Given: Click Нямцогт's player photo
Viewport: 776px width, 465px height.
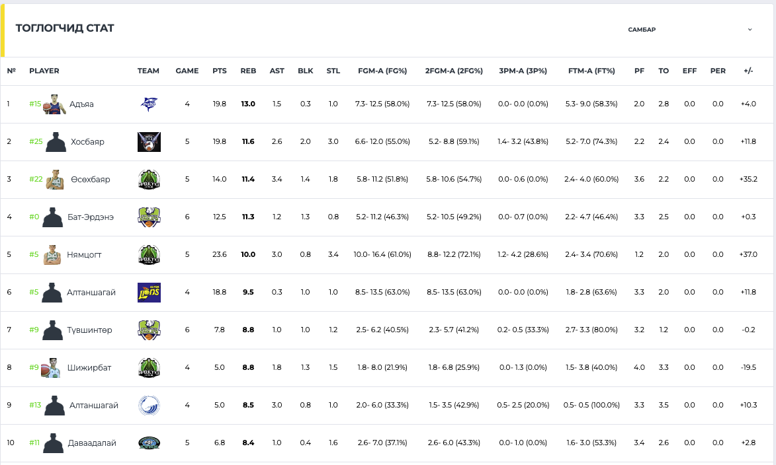Looking at the screenshot, I should click(53, 255).
